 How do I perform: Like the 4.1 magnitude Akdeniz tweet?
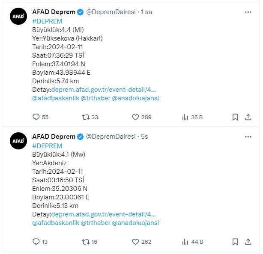141,242
